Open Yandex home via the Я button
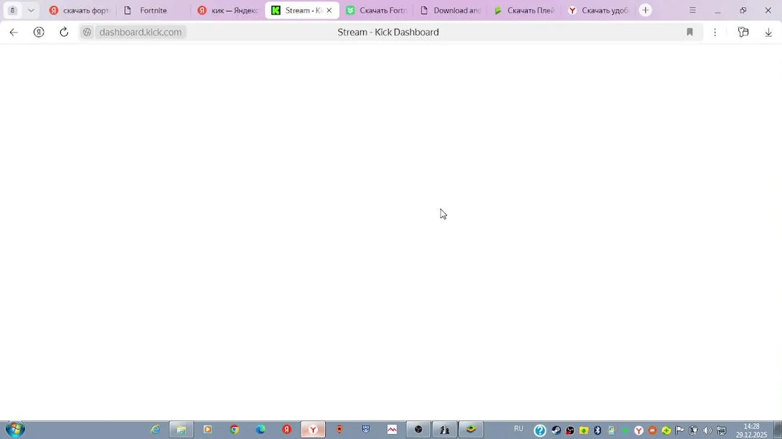Image resolution: width=782 pixels, height=439 pixels. (39, 32)
